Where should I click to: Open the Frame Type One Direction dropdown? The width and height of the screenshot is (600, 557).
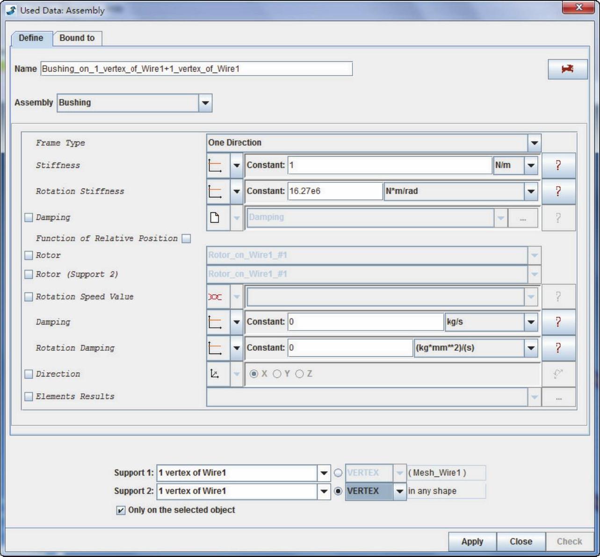pos(534,143)
